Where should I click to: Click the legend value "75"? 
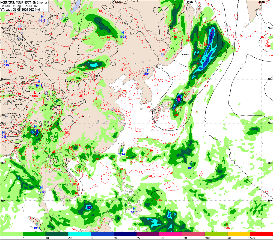pyautogui.click(x=138, y=238)
